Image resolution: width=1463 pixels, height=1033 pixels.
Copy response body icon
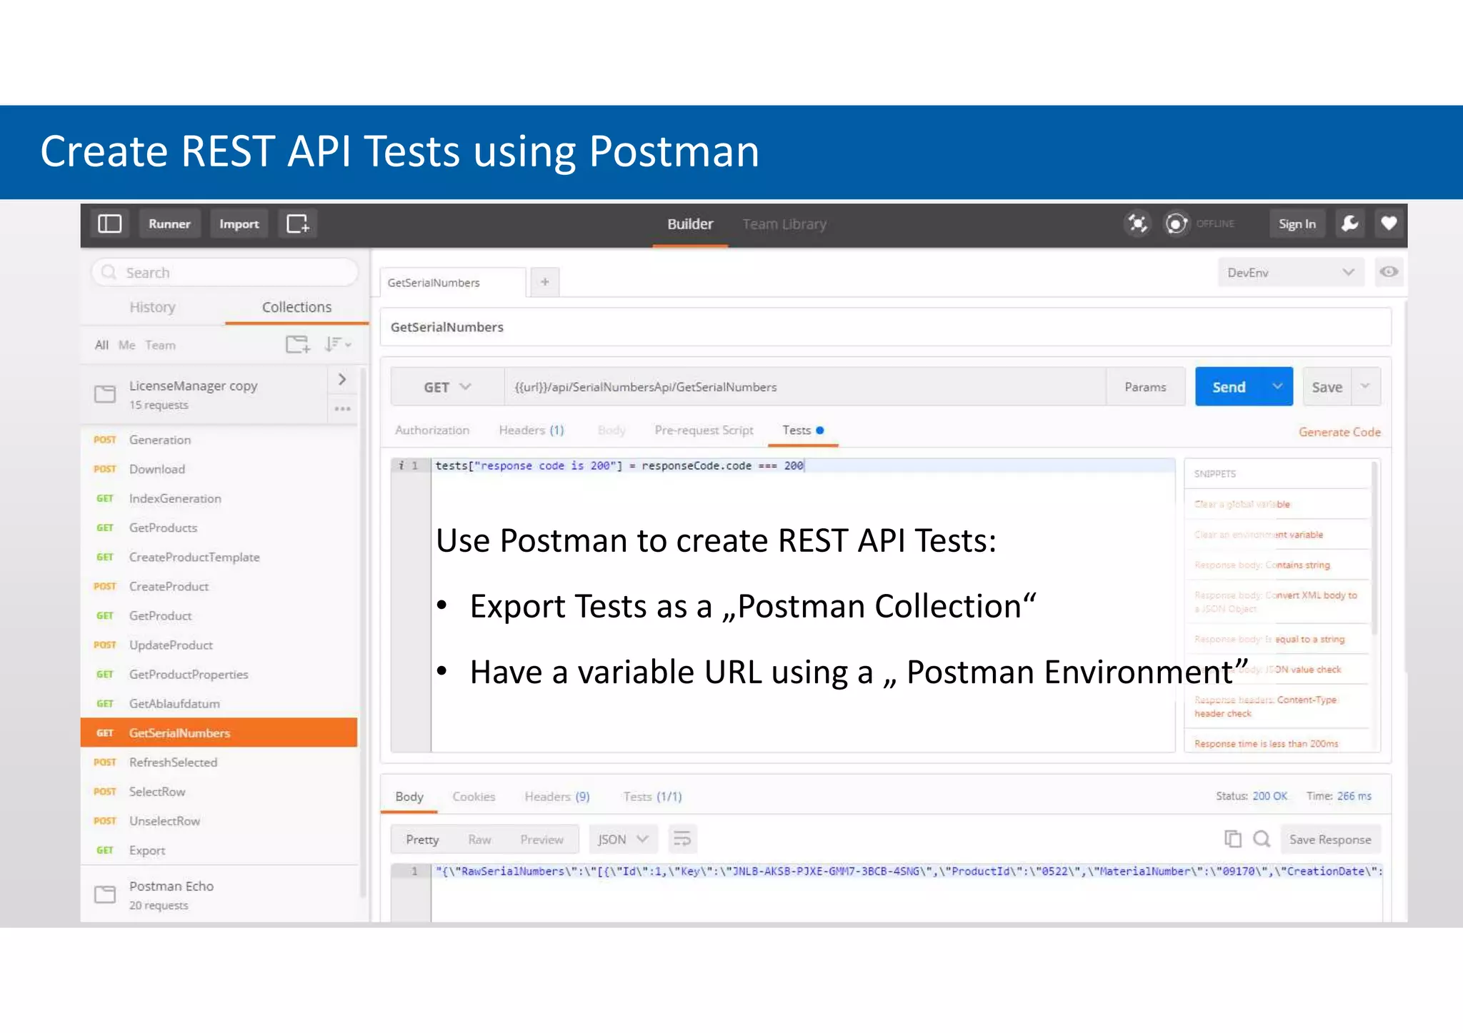[x=1233, y=839]
